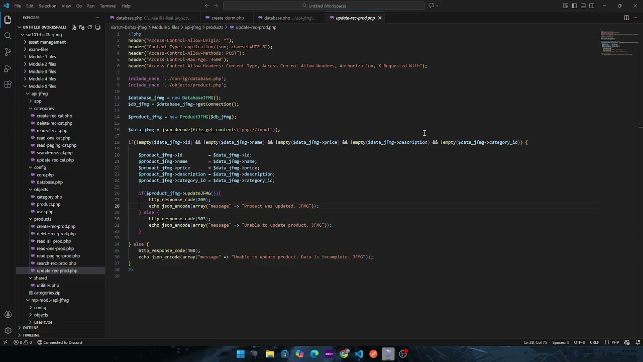Click the errors and warnings count in status bar
Viewport: 643px width, 362px height.
[x=23, y=342]
